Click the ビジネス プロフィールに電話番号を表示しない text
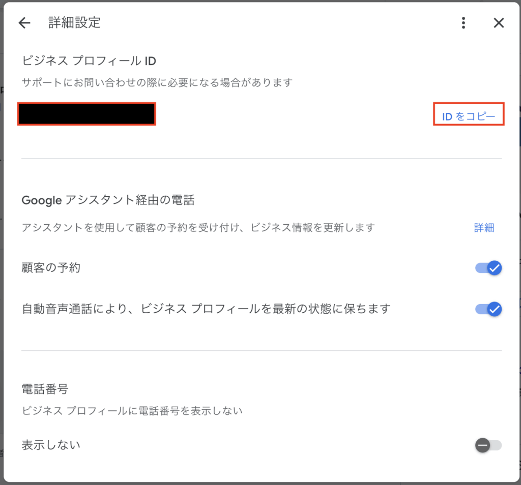521x485 pixels. [x=132, y=411]
